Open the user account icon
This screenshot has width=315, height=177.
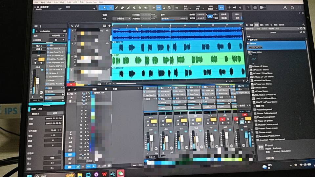[285, 8]
